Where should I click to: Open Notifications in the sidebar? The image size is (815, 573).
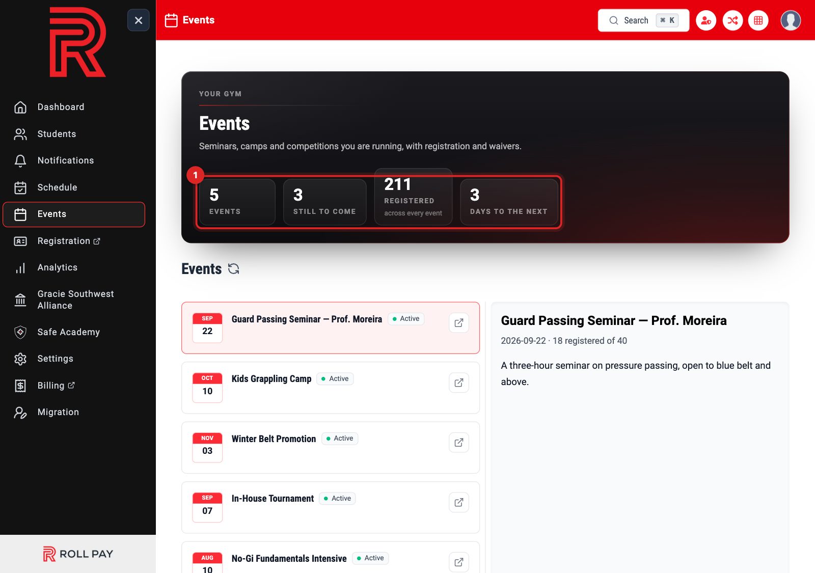74,160
